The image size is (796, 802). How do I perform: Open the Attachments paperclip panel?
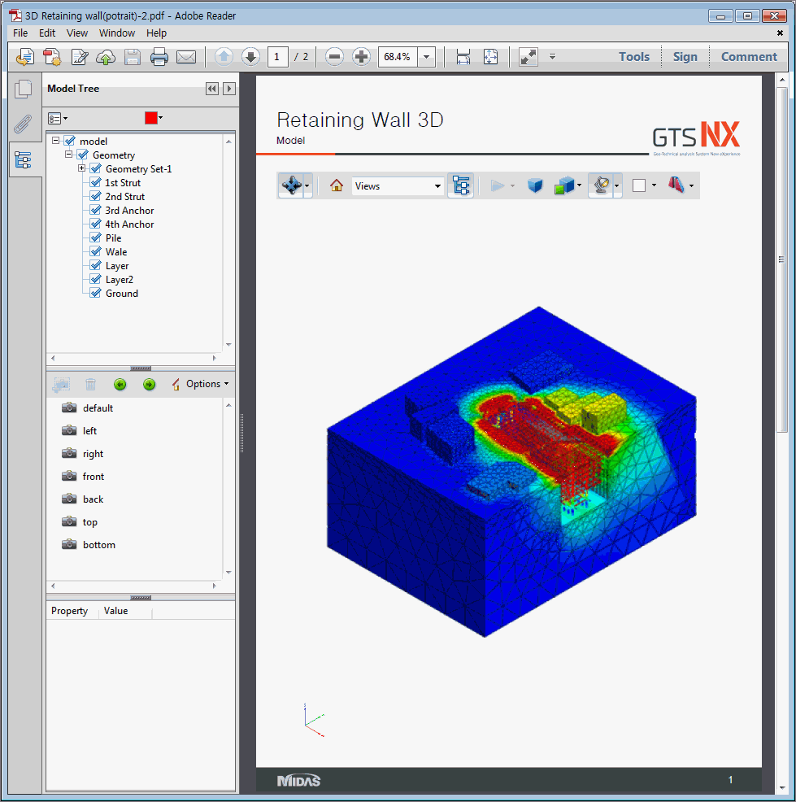pyautogui.click(x=24, y=124)
